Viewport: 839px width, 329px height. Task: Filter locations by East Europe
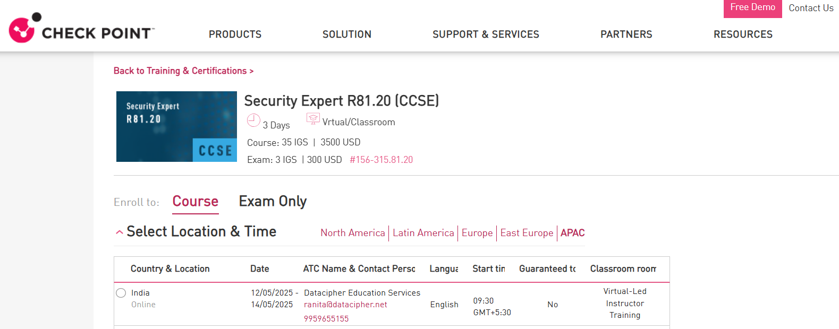click(527, 233)
